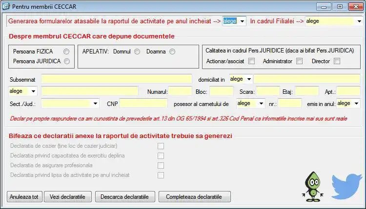Viewport: 366px width, 209px height.
Task: Choose the Doamna appellative option
Action: pos(172,52)
